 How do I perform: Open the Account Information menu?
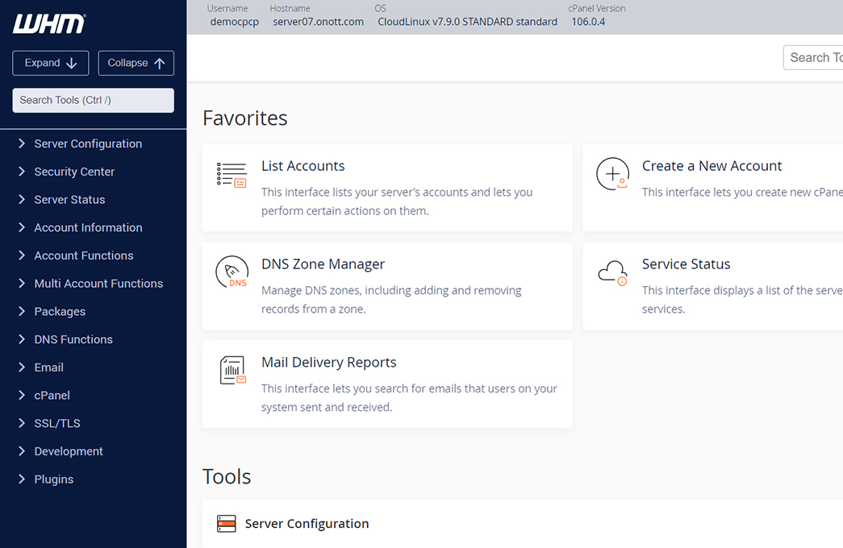click(88, 228)
